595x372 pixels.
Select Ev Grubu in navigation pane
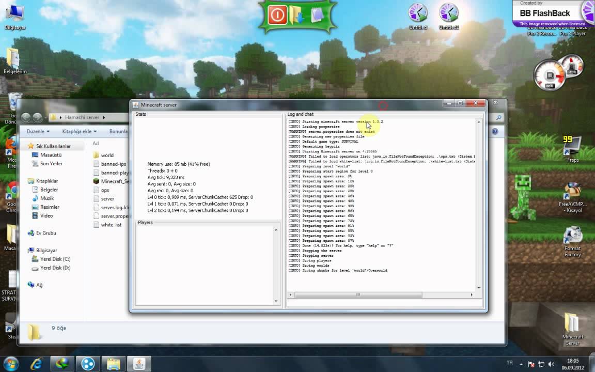pyautogui.click(x=42, y=233)
